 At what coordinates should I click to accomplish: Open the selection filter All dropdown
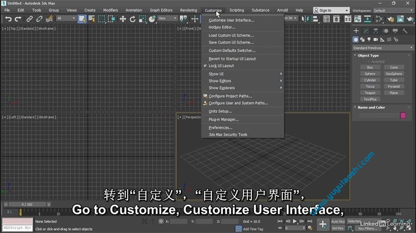coord(66,18)
